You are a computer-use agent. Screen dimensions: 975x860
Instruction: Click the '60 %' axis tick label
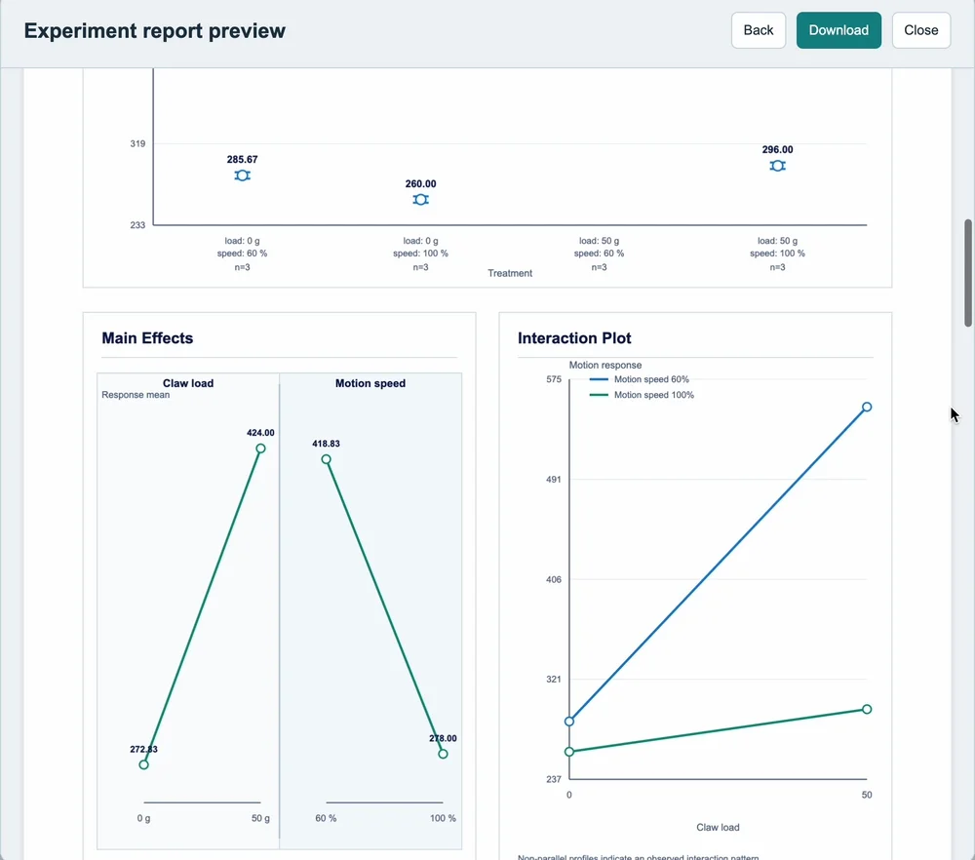(326, 818)
